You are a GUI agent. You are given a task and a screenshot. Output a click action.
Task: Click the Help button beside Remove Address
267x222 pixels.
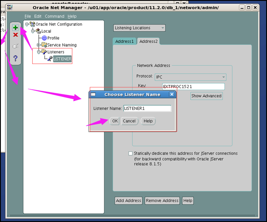tap(188, 200)
